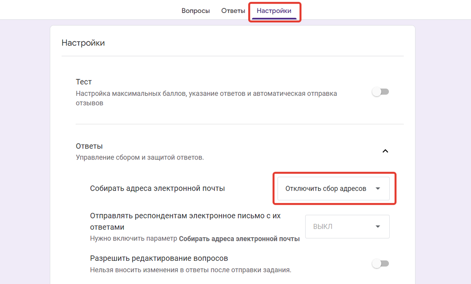Open the Ответы tab
Screen dimensions: 471x284
(x=233, y=11)
